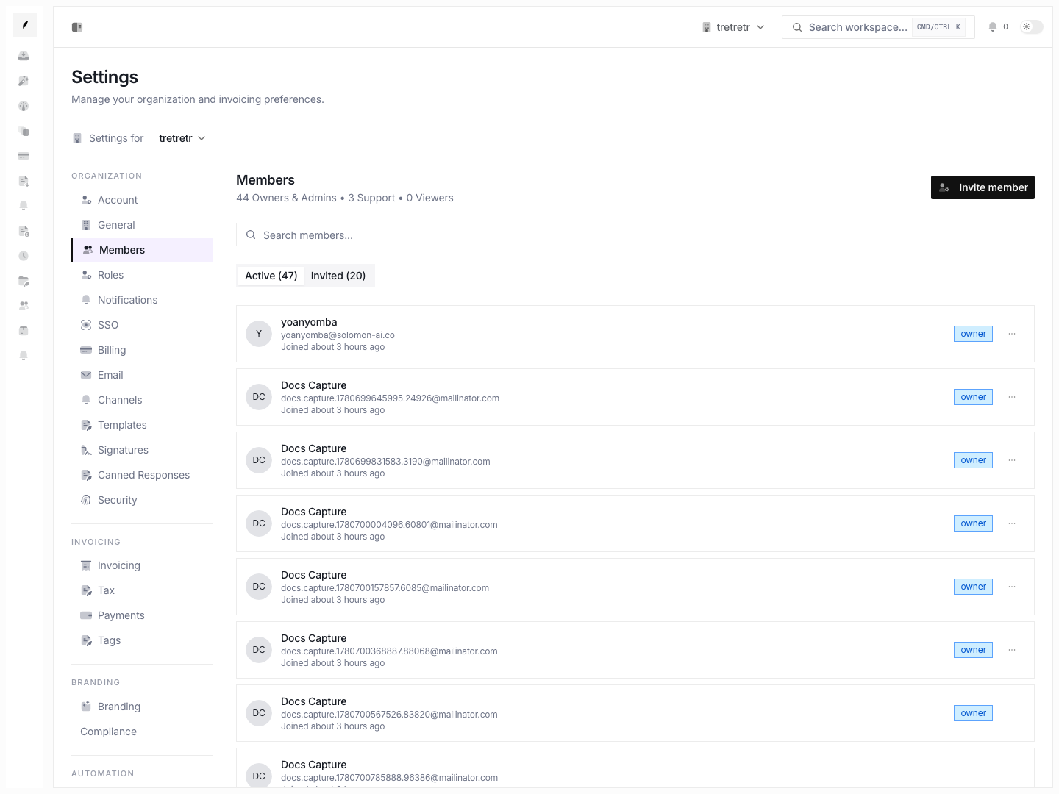This screenshot has height=794, width=1059.
Task: Focus the Search workspace field
Action: [x=878, y=27]
